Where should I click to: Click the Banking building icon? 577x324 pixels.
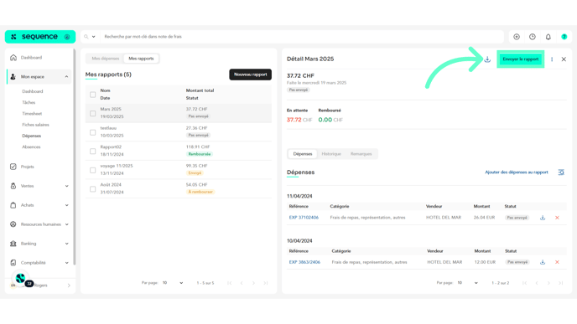13,244
